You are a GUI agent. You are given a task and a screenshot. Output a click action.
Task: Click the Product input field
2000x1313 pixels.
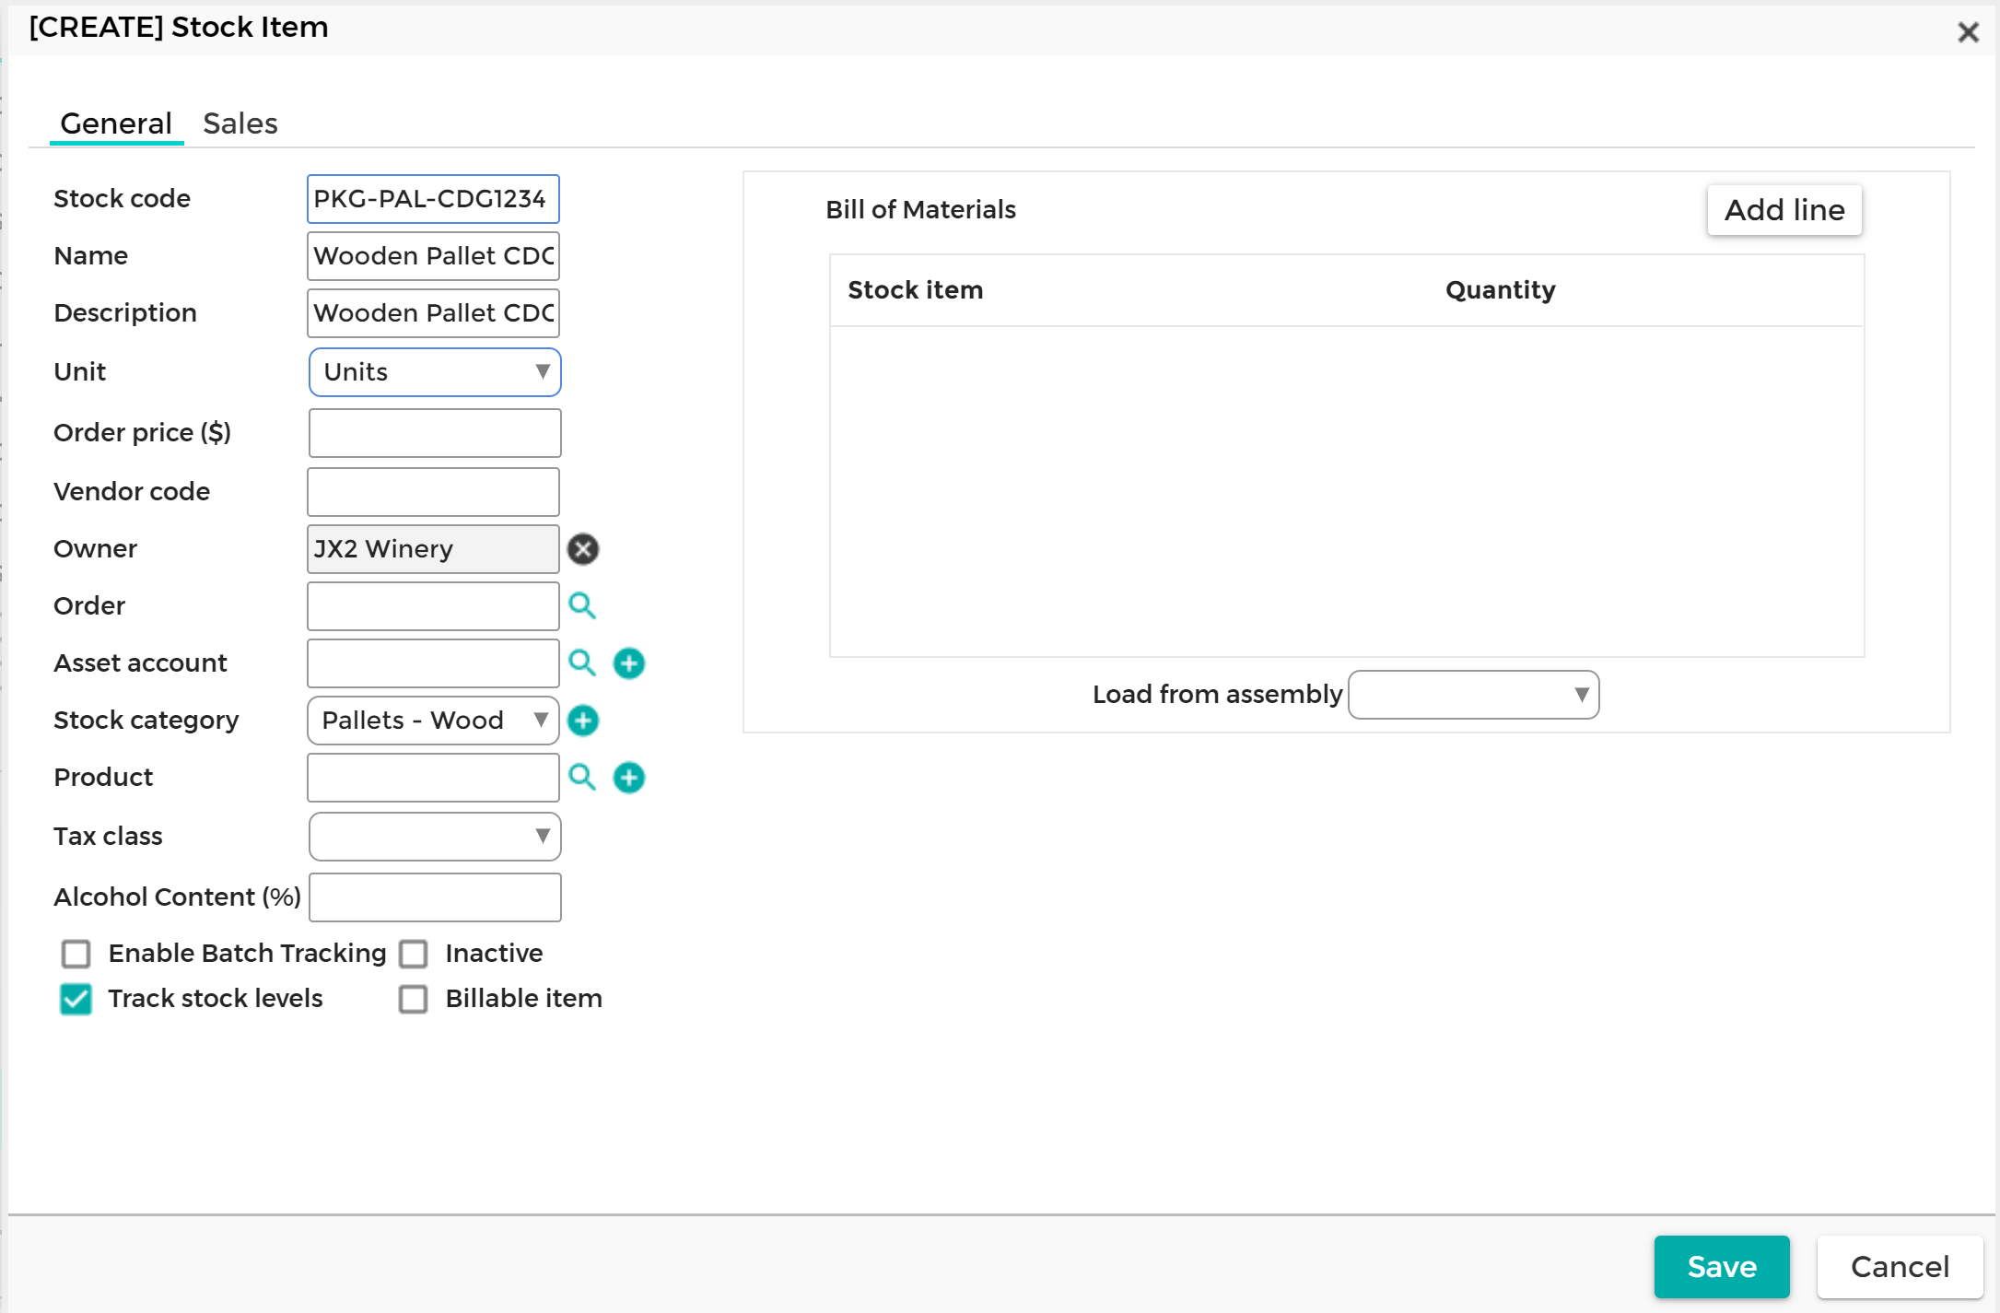(x=433, y=778)
